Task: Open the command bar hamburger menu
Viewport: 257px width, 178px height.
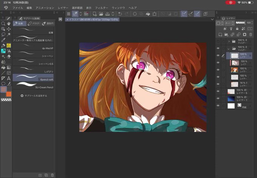Action: (x=68, y=14)
